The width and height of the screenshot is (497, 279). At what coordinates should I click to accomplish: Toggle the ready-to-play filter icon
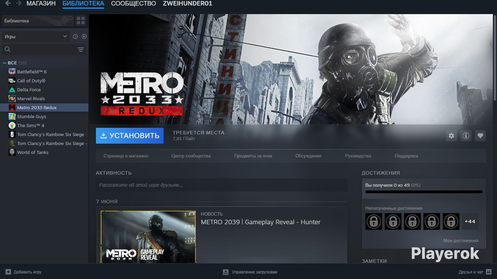(84, 37)
